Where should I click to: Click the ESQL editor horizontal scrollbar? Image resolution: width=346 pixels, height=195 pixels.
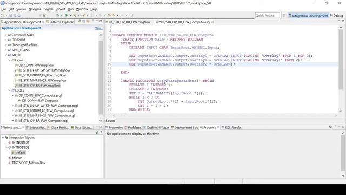pos(225,115)
